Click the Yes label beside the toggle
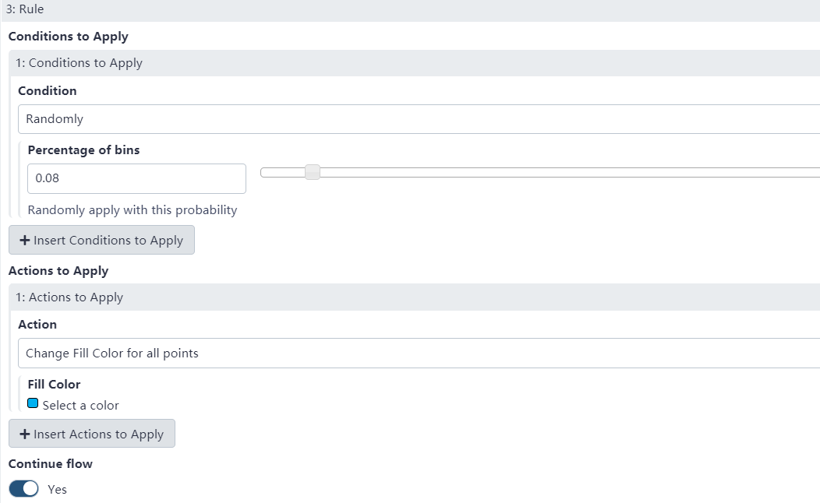The height and width of the screenshot is (503, 820). pyautogui.click(x=57, y=490)
